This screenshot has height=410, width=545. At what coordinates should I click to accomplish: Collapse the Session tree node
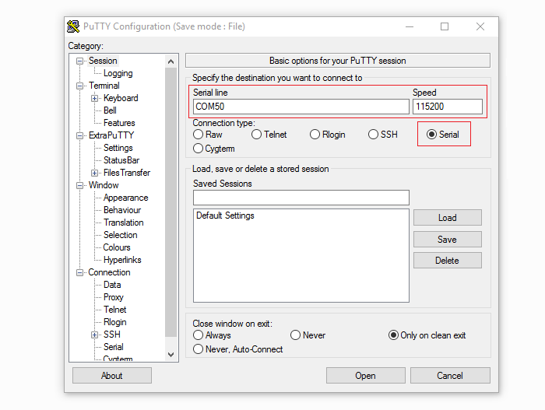80,61
